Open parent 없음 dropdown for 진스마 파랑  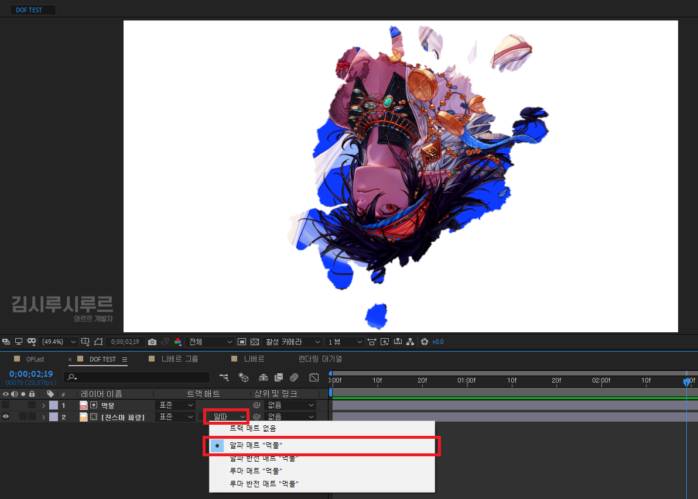[x=290, y=417]
